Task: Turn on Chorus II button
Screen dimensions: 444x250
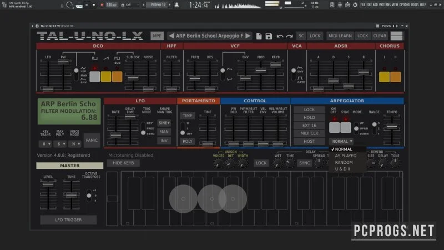Action: point(396,77)
